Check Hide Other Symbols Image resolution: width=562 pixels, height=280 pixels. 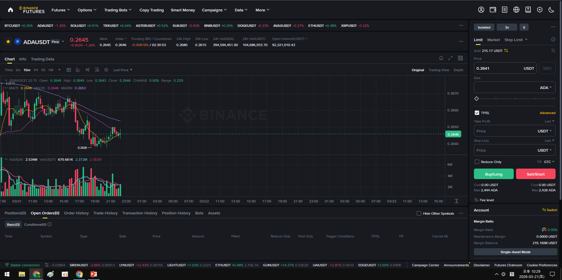point(419,213)
